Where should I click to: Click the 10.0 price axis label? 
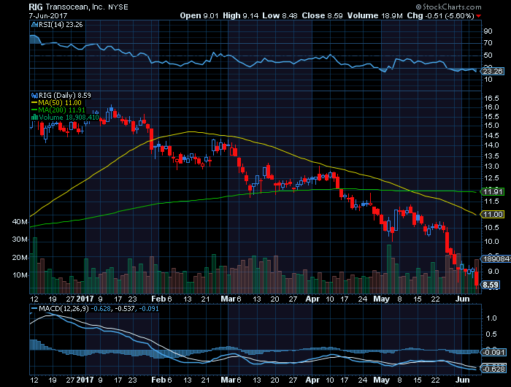[x=491, y=242]
